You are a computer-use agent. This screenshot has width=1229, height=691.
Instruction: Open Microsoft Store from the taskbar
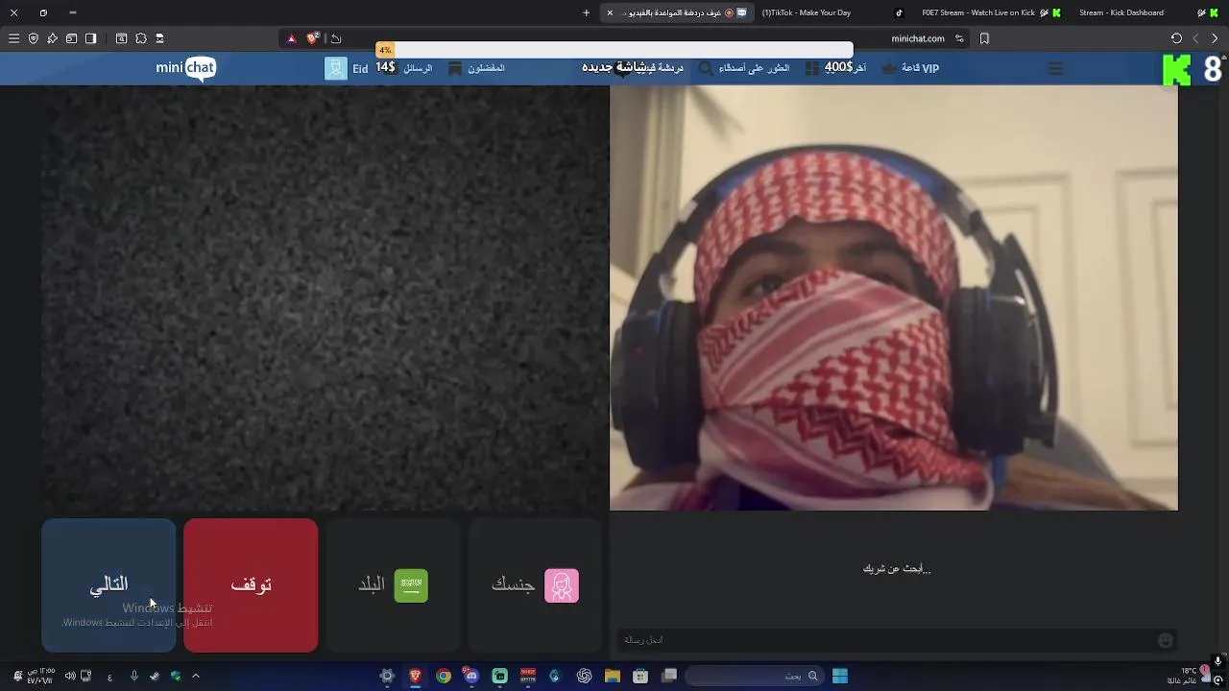pyautogui.click(x=640, y=676)
